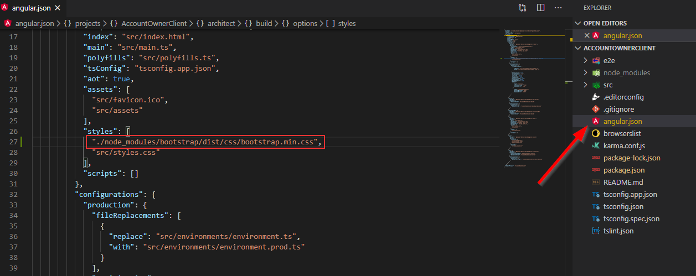Viewport: 696px width, 276px height.
Task: Click the node_modules folder icon
Action: coord(596,72)
